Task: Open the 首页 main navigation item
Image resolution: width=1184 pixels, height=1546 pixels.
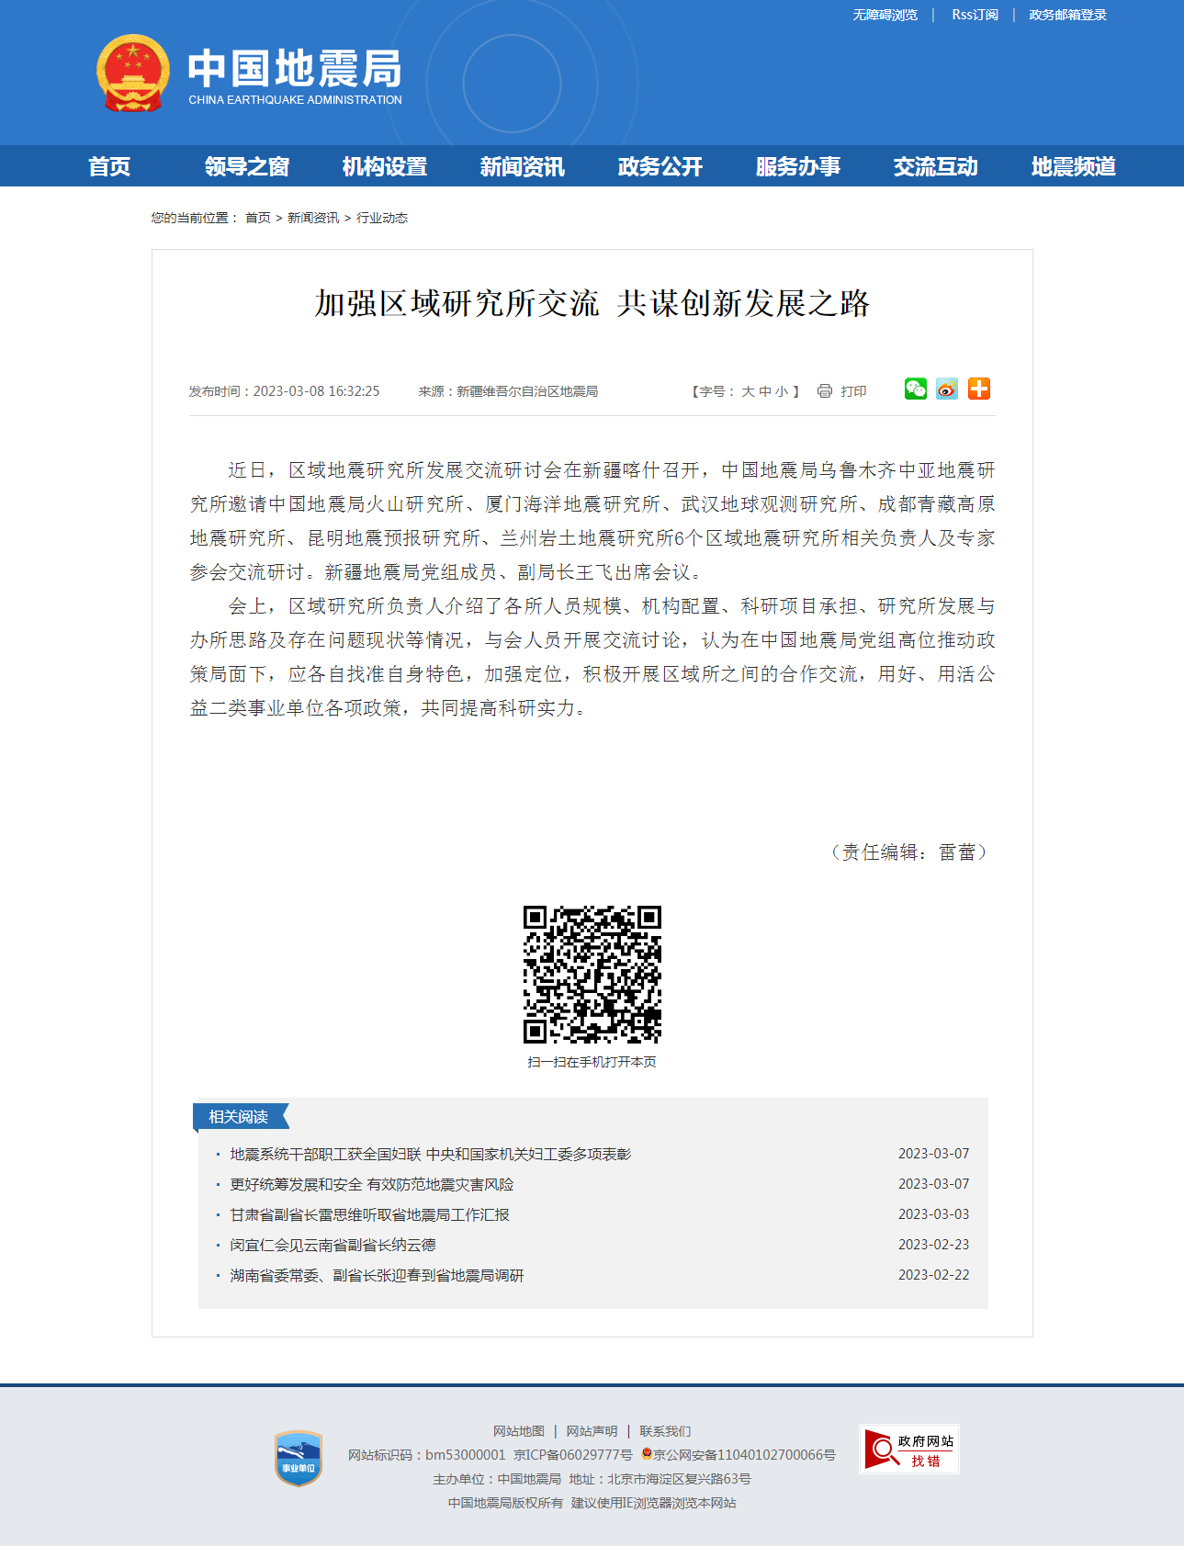Action: [109, 166]
